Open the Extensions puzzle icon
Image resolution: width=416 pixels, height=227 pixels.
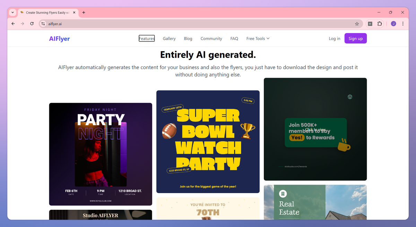tap(380, 24)
